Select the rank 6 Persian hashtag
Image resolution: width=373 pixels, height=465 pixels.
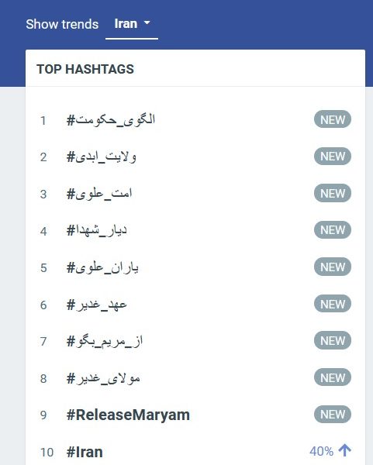(x=97, y=305)
